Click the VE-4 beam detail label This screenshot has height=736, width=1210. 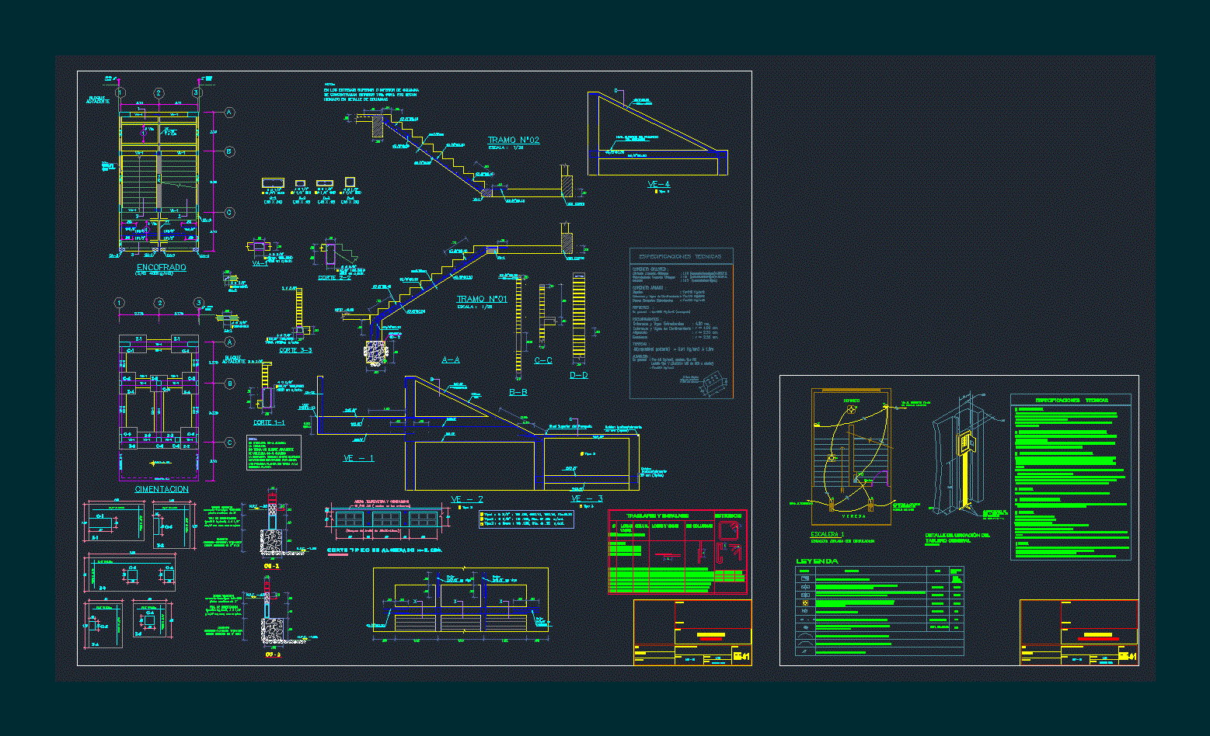click(658, 184)
